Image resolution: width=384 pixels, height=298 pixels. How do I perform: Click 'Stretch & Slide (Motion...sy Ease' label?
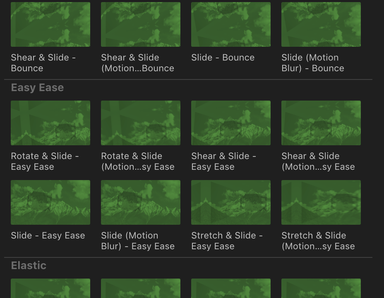click(318, 241)
